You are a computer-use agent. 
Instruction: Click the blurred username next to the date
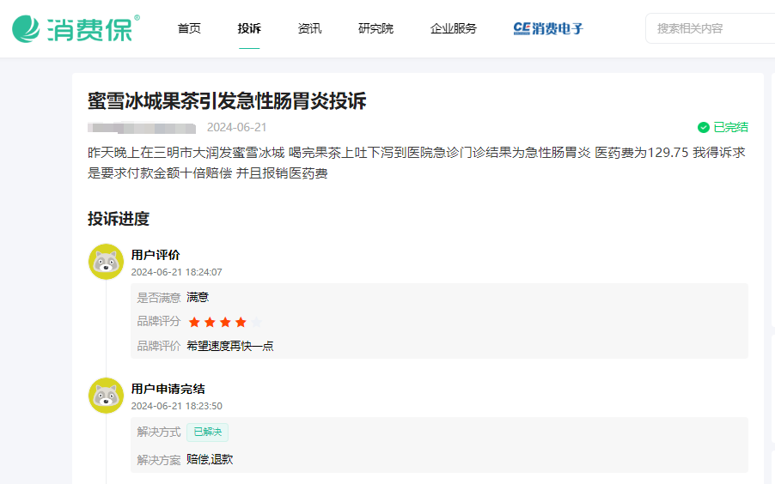(x=142, y=128)
